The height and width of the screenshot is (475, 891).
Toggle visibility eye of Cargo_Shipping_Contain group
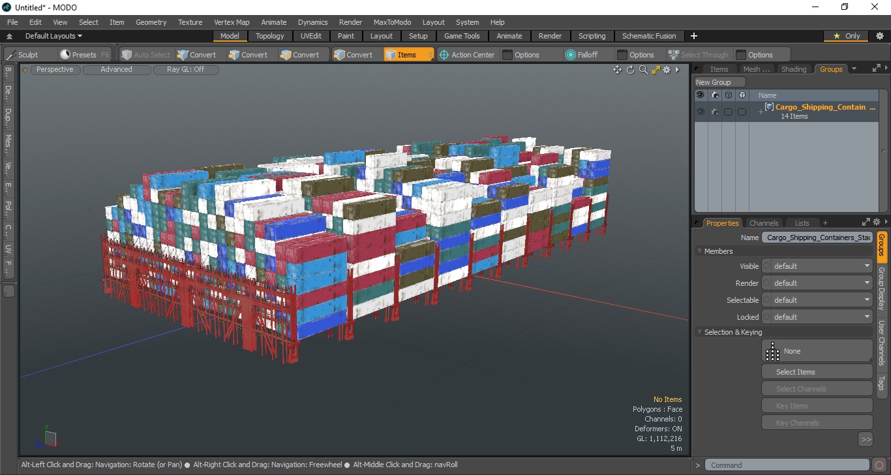tap(701, 112)
